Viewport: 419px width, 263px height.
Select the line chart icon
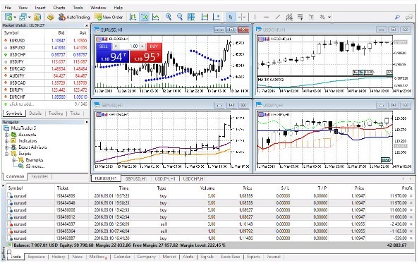click(x=156, y=17)
